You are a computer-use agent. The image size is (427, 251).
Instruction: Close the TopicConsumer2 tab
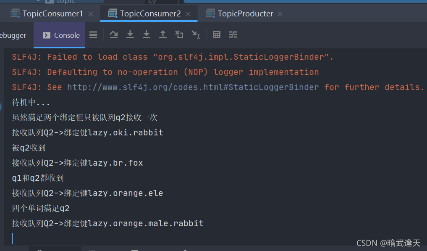pyautogui.click(x=188, y=14)
